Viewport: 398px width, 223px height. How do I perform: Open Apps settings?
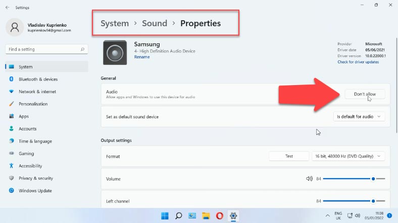46,116
